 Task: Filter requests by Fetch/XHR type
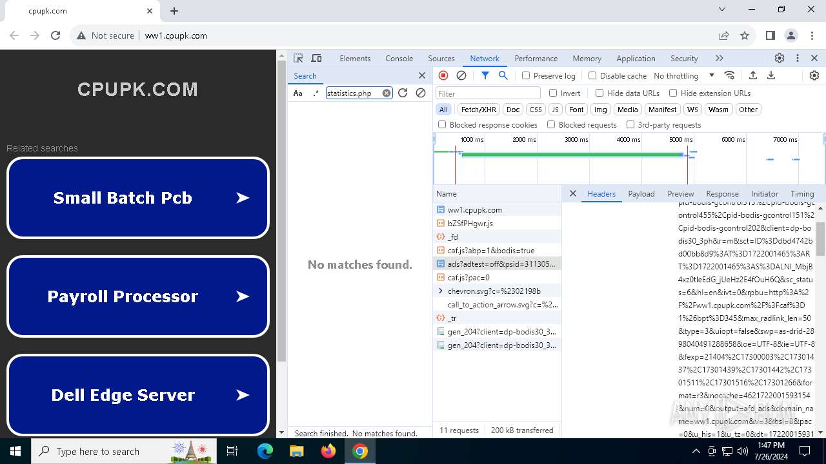[479, 110]
